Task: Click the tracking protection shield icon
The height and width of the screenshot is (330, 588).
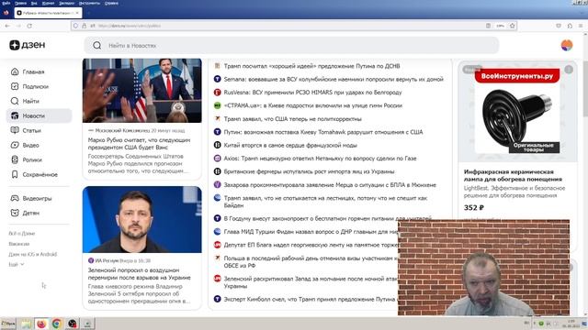Action: [75, 26]
